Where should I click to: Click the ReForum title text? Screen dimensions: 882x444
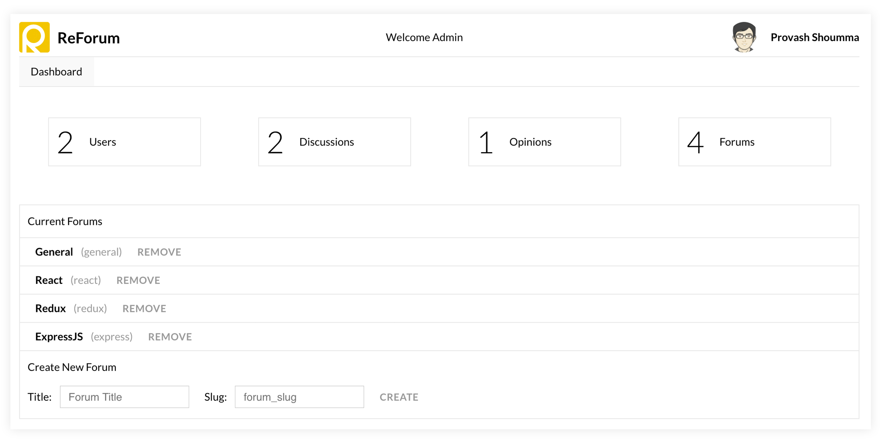tap(88, 38)
